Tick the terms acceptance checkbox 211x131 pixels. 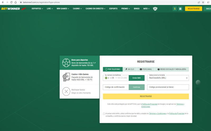104,114
